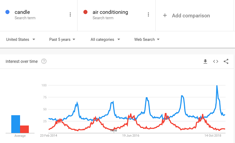The height and width of the screenshot is (143, 235).
Task: Click the red air conditioning dot
Action: click(x=86, y=12)
